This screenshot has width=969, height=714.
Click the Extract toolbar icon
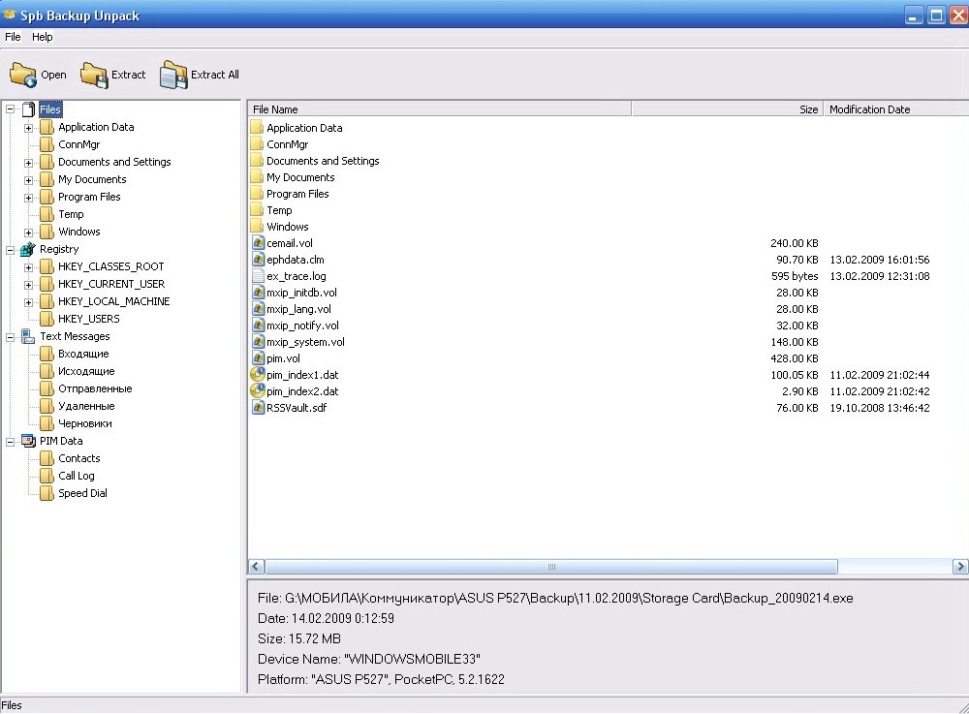(94, 75)
